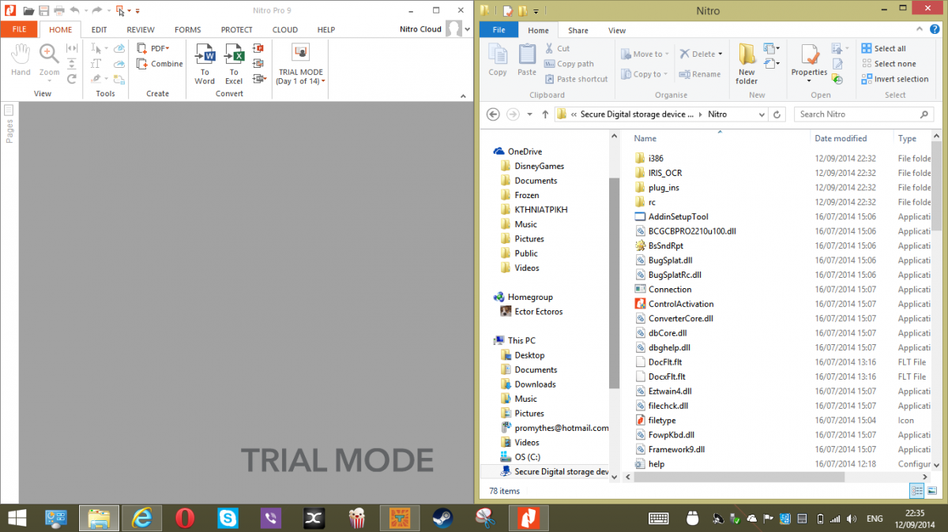Select the IRIS_OCR folder in file list
This screenshot has width=948, height=532.
[x=664, y=173]
